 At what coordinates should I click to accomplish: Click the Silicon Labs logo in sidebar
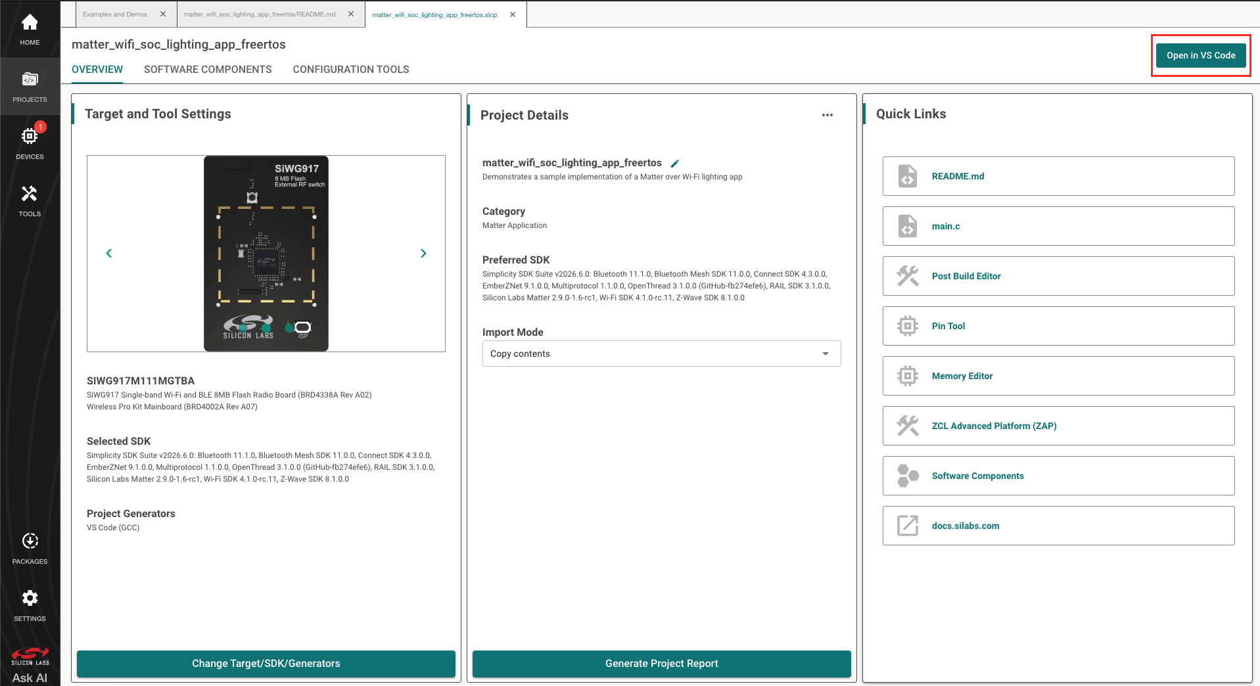click(x=30, y=656)
